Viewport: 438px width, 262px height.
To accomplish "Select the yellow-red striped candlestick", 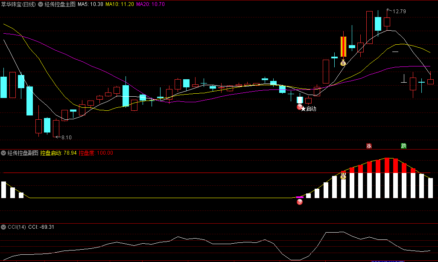I will coord(343,46).
